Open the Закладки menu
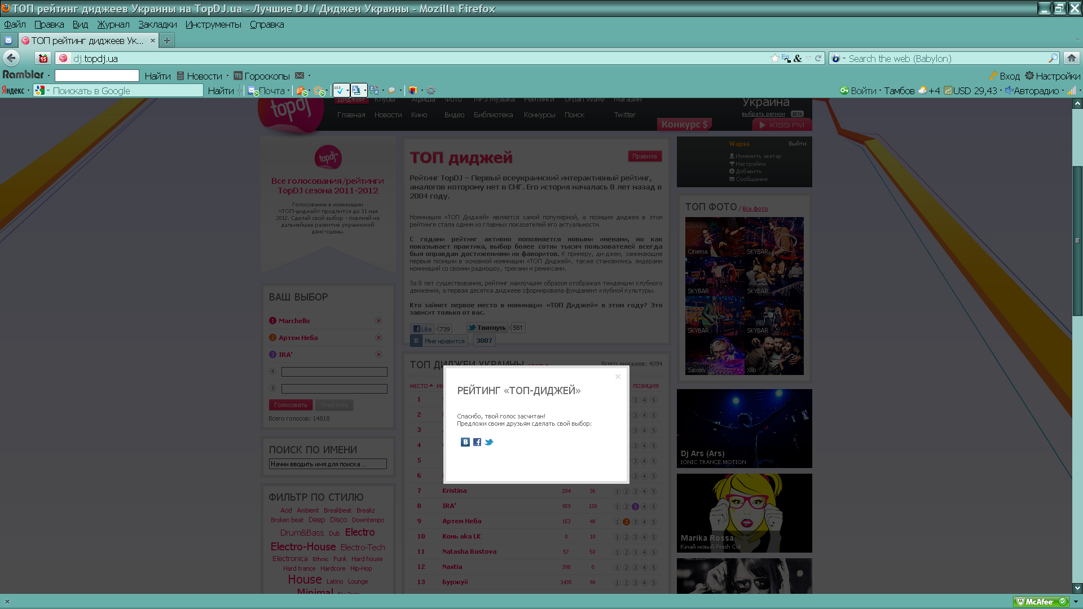The width and height of the screenshot is (1083, 609). [157, 24]
